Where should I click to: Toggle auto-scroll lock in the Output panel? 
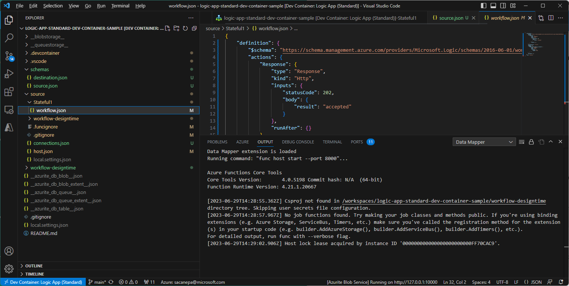tap(531, 142)
